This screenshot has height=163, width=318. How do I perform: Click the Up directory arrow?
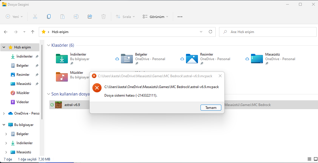(33, 32)
